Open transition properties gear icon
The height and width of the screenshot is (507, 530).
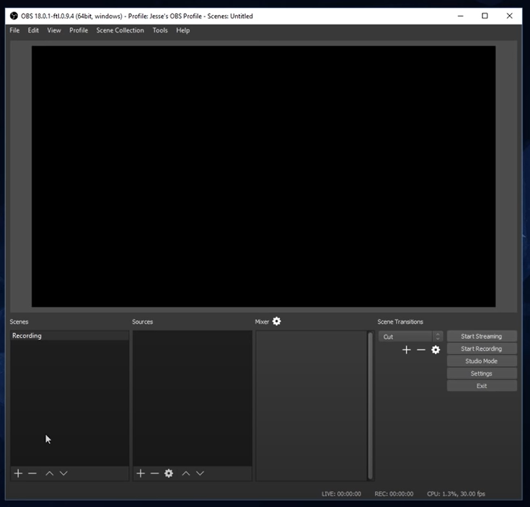pos(436,350)
